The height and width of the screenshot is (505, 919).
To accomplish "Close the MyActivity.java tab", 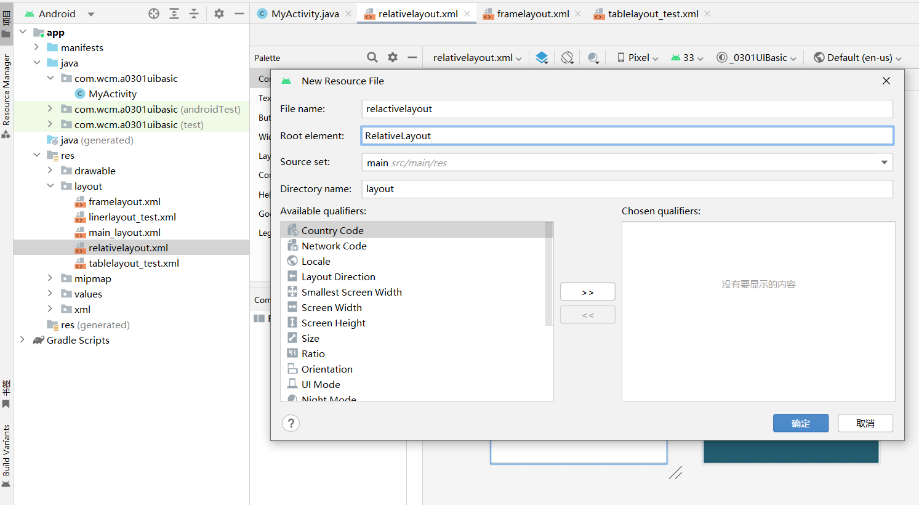I will [x=348, y=14].
